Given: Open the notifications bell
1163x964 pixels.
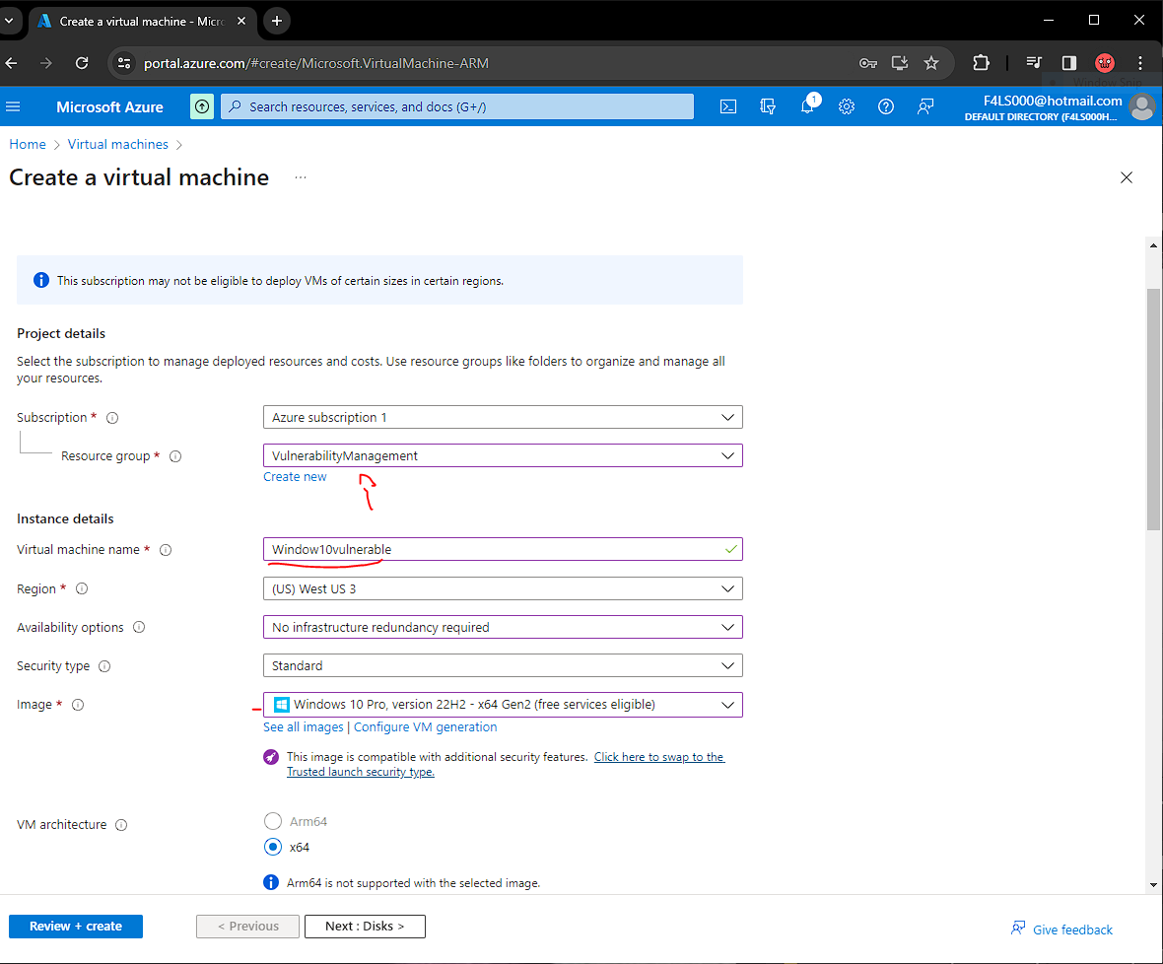Looking at the screenshot, I should (807, 106).
